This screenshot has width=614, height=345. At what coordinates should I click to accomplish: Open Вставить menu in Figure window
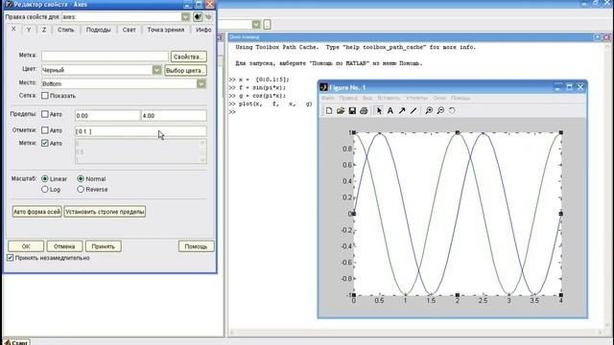click(x=389, y=98)
